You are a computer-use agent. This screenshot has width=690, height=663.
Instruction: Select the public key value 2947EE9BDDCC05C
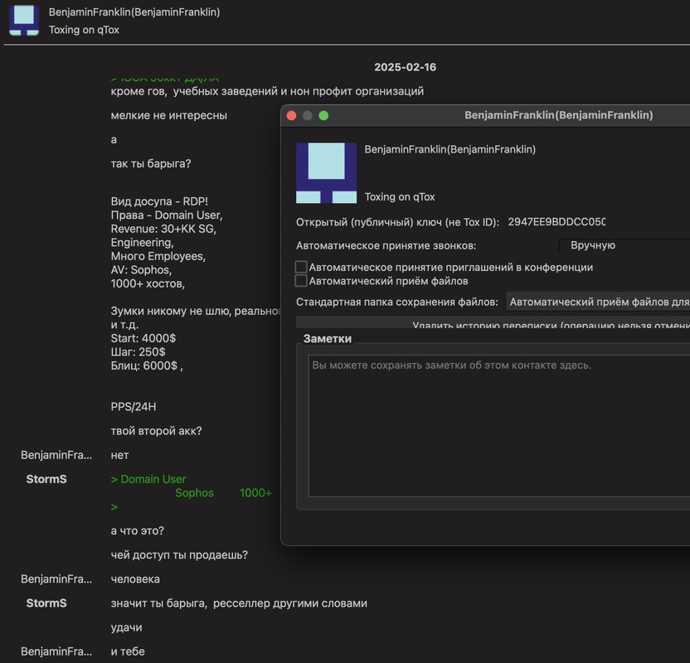(556, 222)
